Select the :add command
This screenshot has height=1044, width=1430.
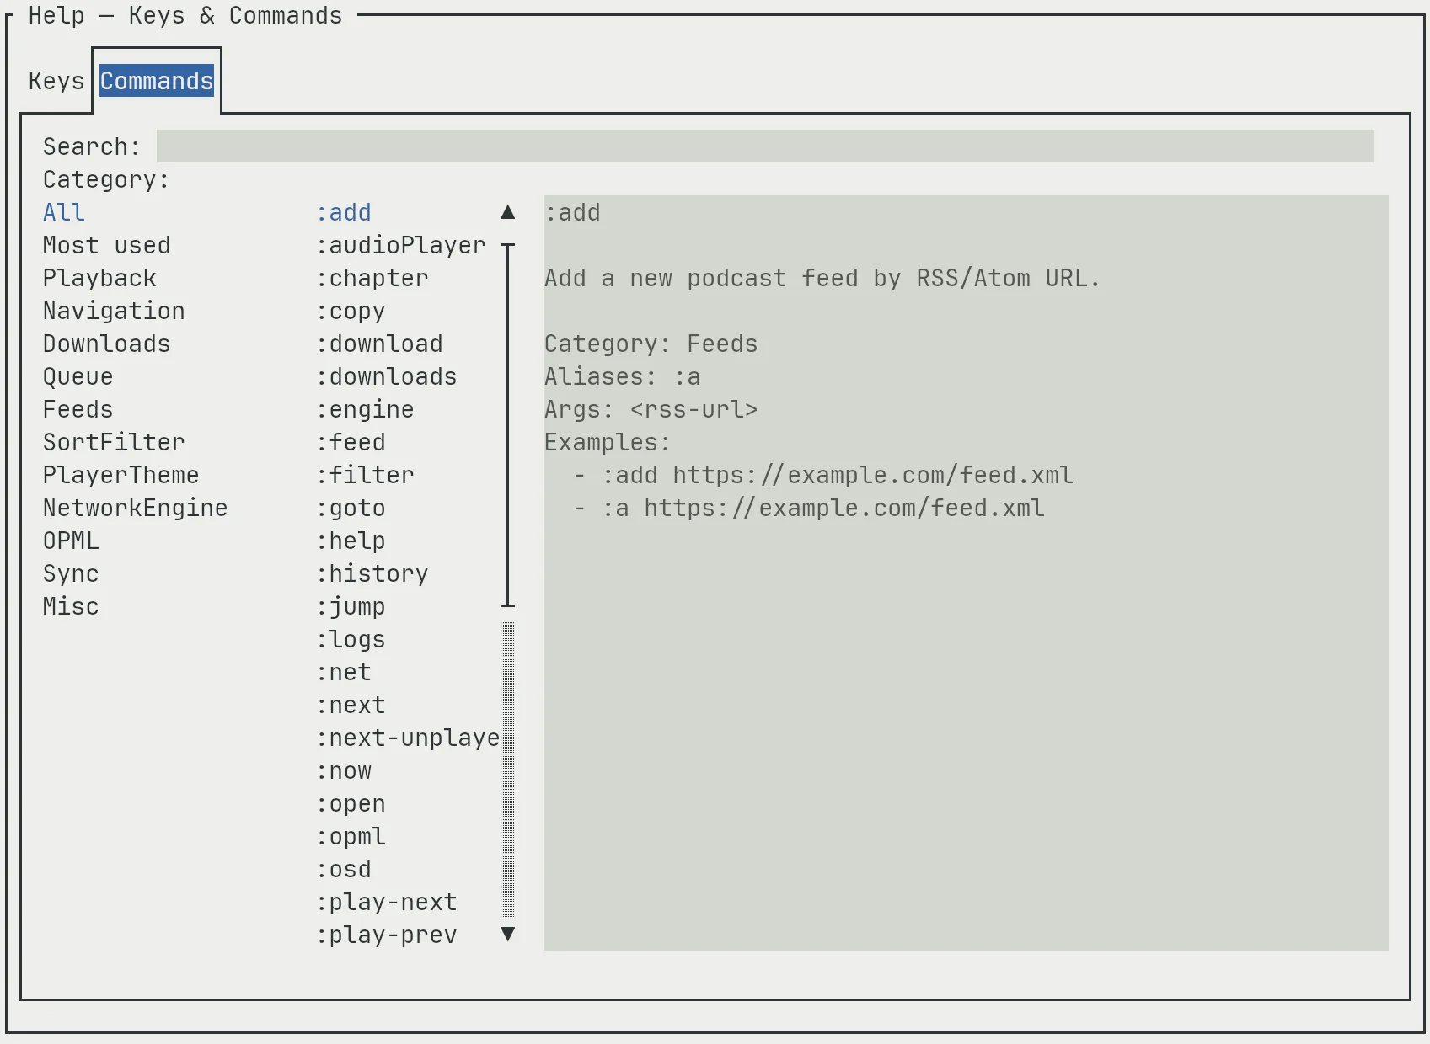[344, 212]
